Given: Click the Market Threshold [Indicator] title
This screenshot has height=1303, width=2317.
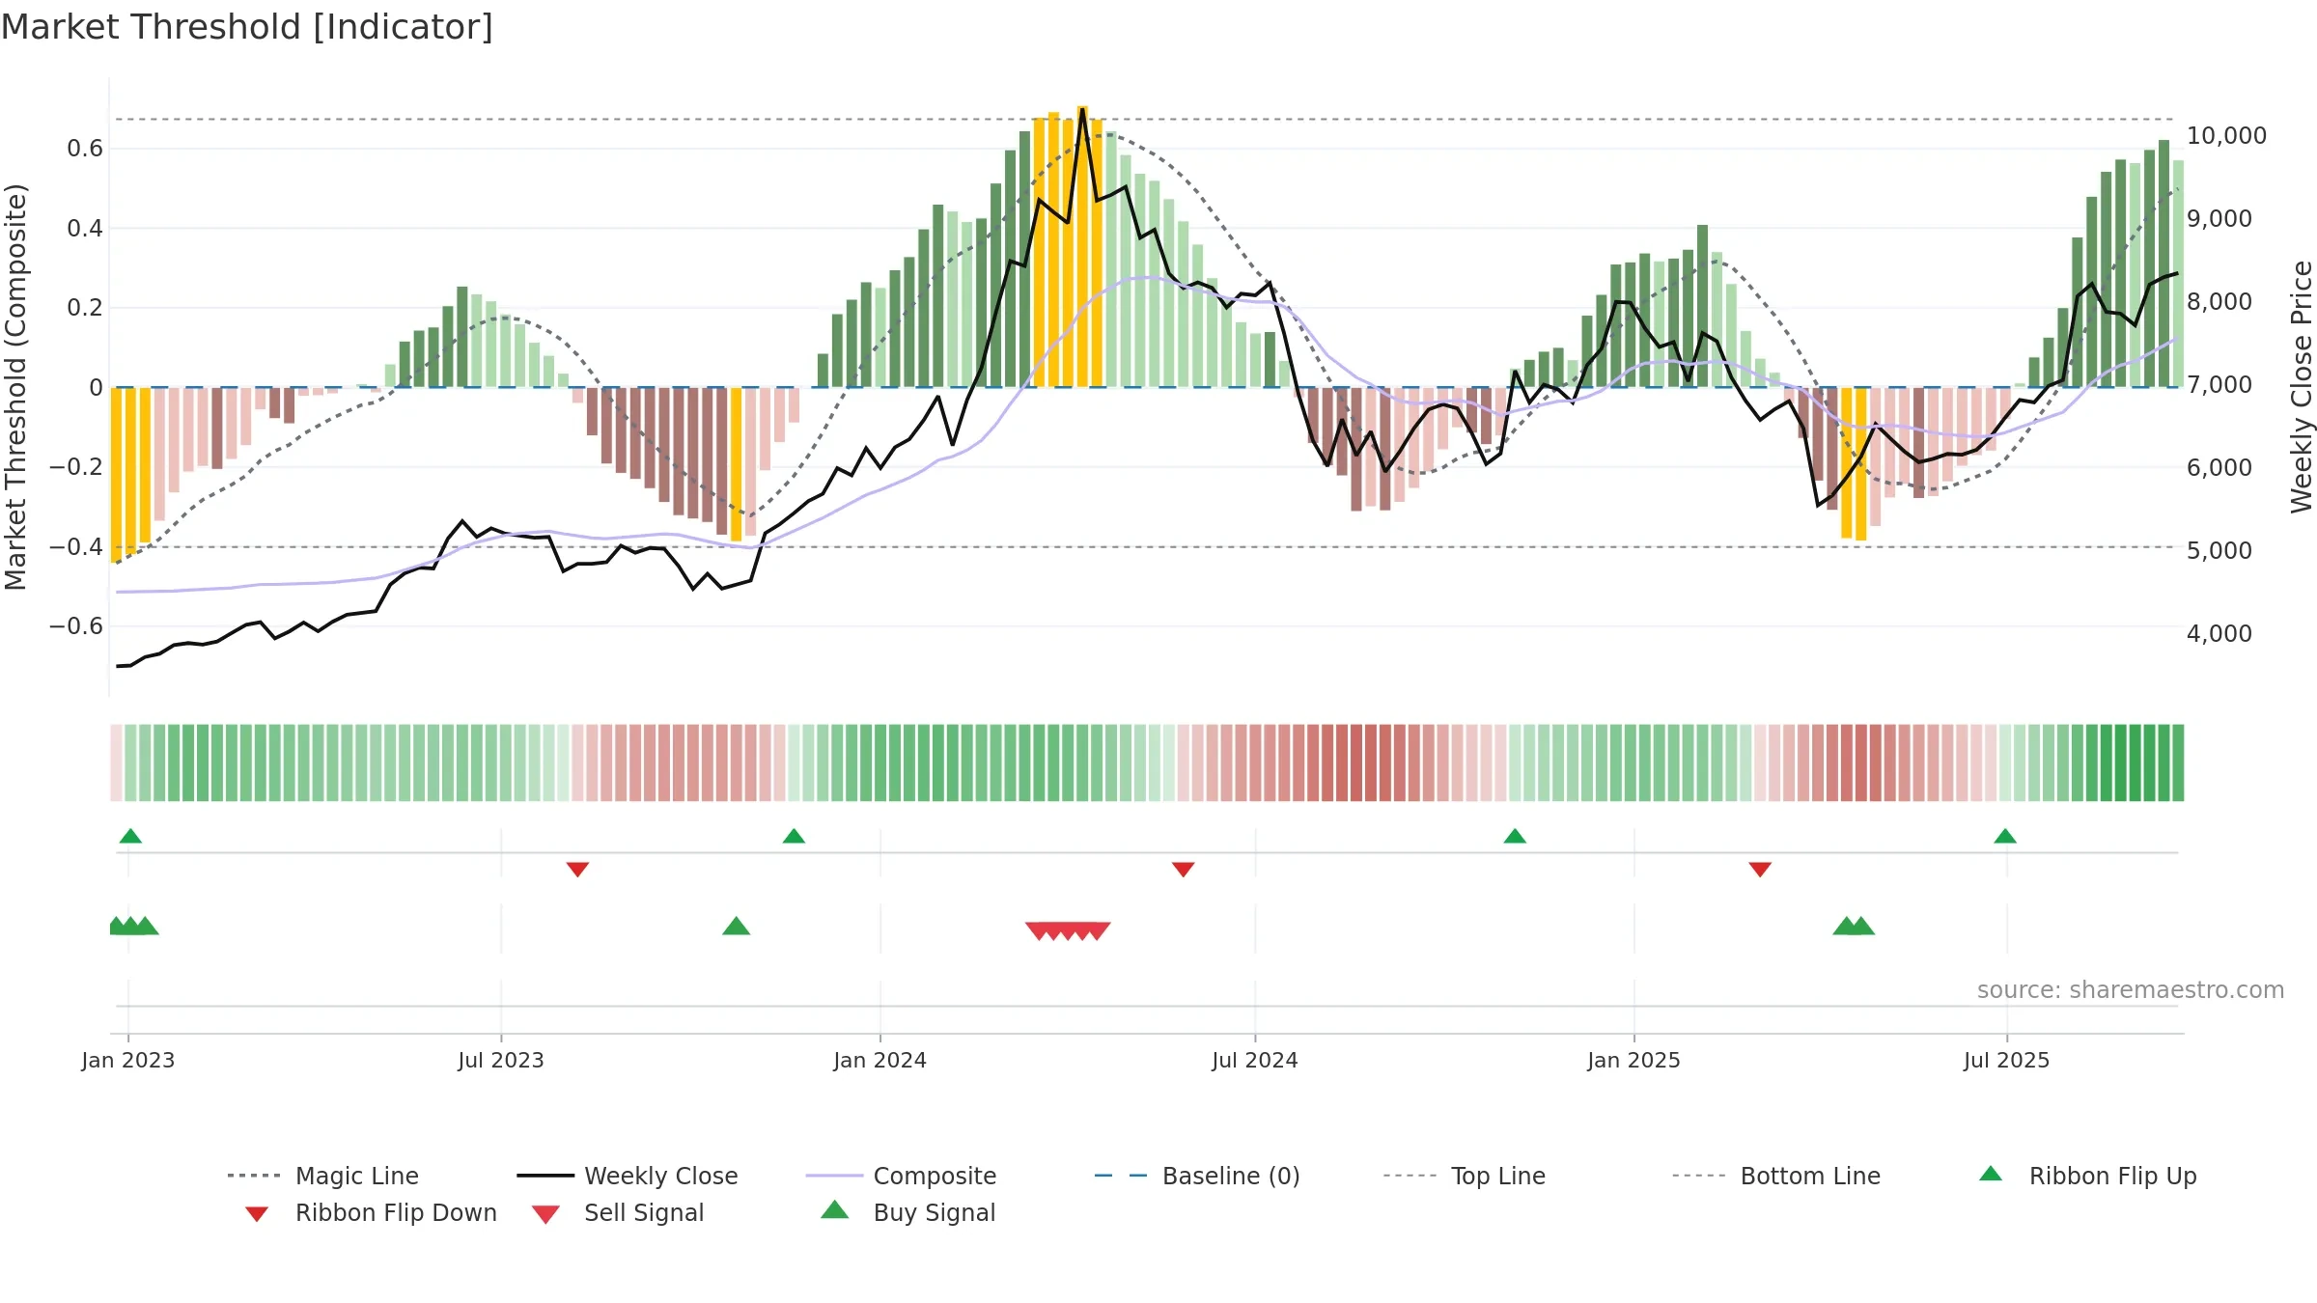Looking at the screenshot, I should 247,27.
